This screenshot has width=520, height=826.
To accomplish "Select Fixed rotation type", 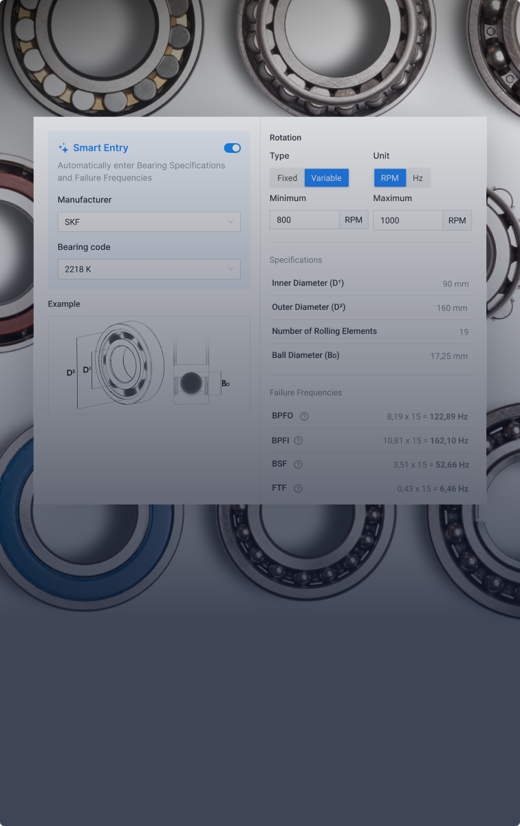I will 287,178.
